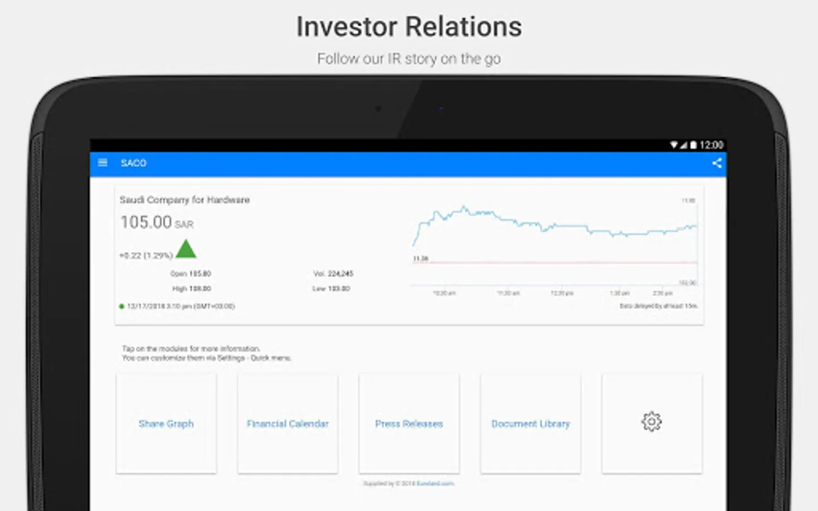
Task: Tap the timestamp with the green dot
Action: pos(177,306)
